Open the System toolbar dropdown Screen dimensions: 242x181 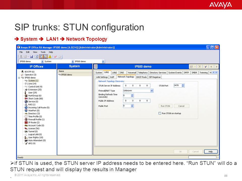(x=73, y=61)
